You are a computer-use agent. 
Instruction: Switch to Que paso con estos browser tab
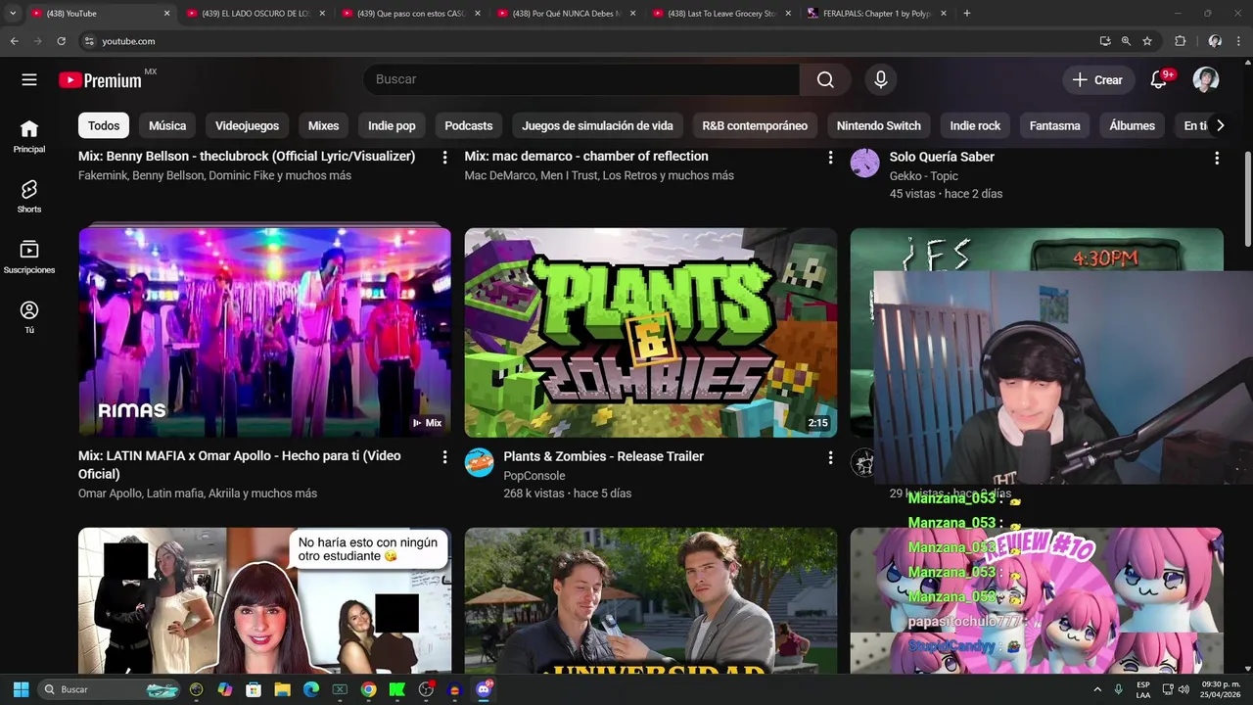409,14
